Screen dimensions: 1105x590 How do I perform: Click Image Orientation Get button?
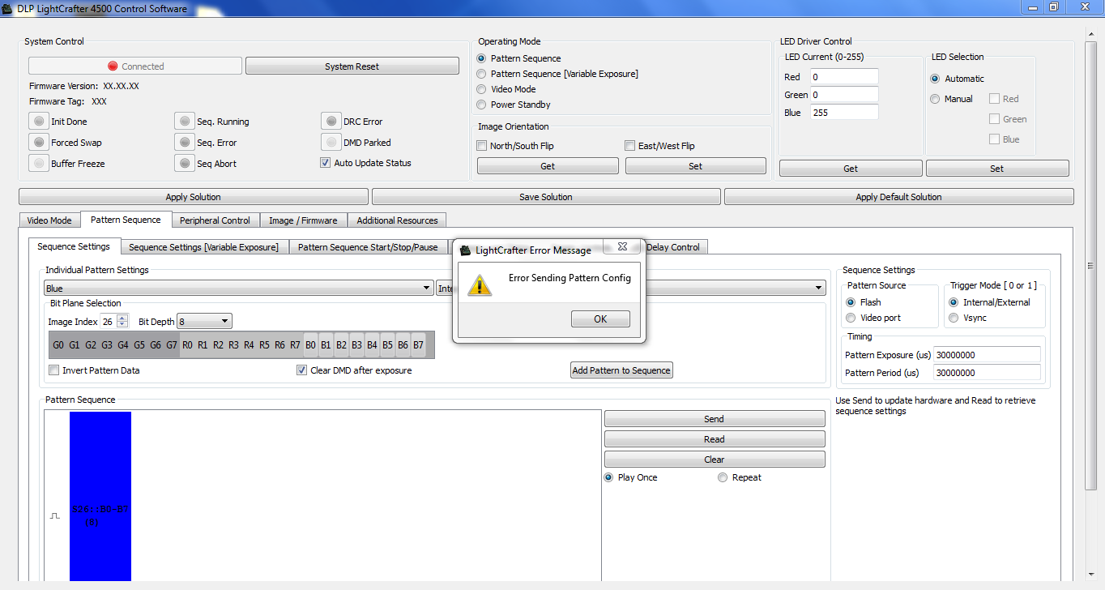click(x=548, y=166)
